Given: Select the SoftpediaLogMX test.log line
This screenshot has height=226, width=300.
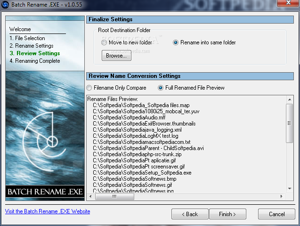Looking at the screenshot, I should 136,136.
